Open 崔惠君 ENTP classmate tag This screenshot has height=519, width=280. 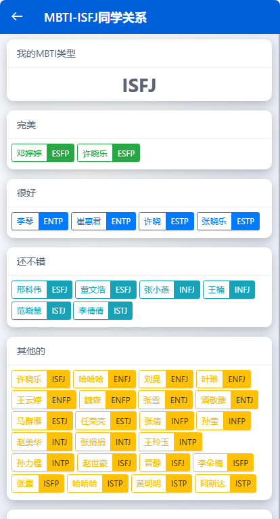coord(103,221)
